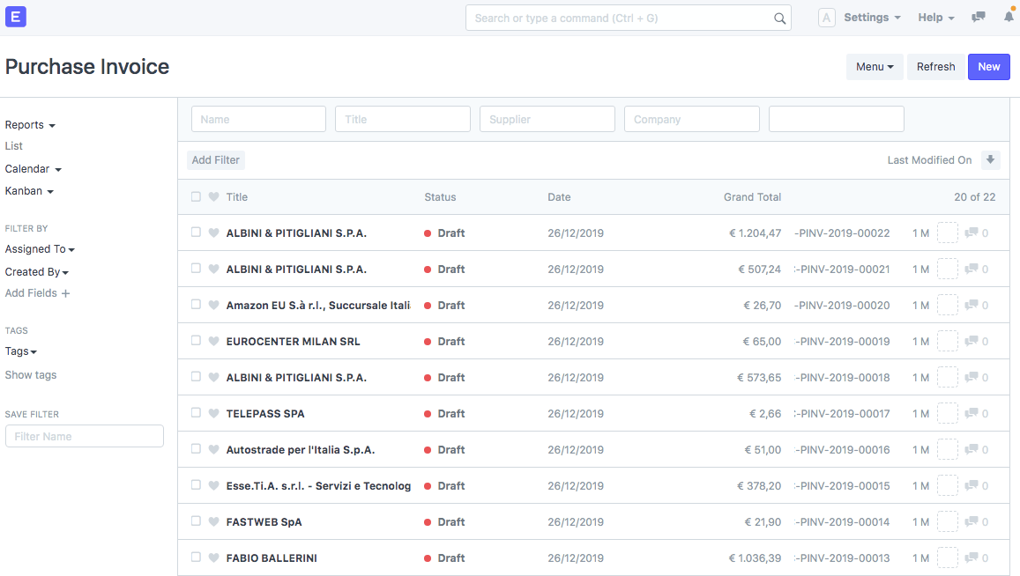
Task: Click the New invoice button
Action: (x=988, y=67)
